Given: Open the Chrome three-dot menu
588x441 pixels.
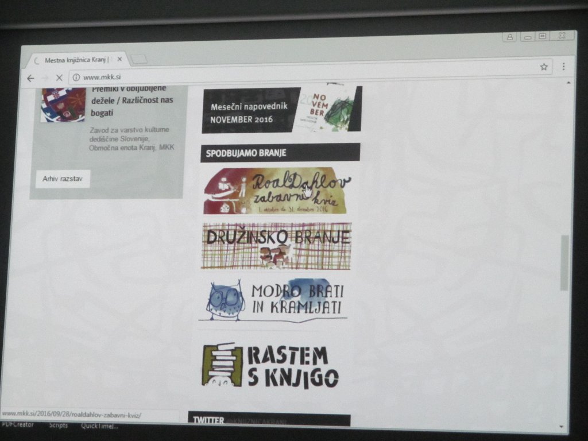Looking at the screenshot, I should pyautogui.click(x=563, y=67).
